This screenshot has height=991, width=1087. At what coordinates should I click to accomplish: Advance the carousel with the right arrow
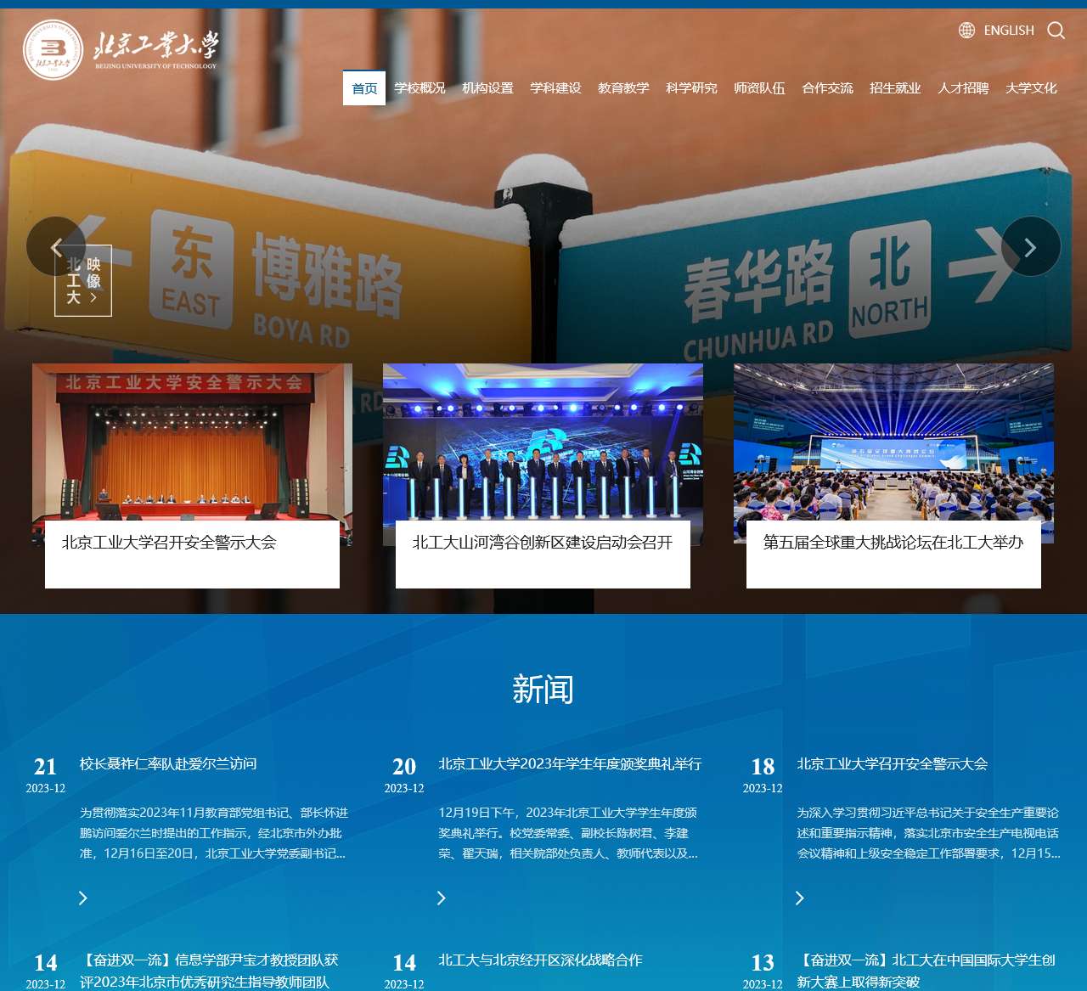(1030, 246)
